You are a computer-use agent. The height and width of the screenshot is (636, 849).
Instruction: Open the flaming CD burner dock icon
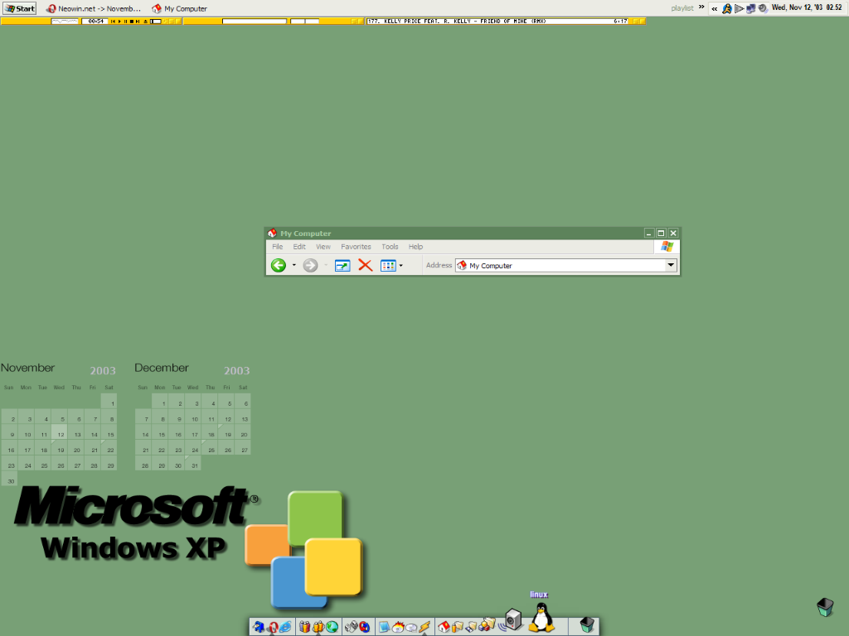[399, 627]
